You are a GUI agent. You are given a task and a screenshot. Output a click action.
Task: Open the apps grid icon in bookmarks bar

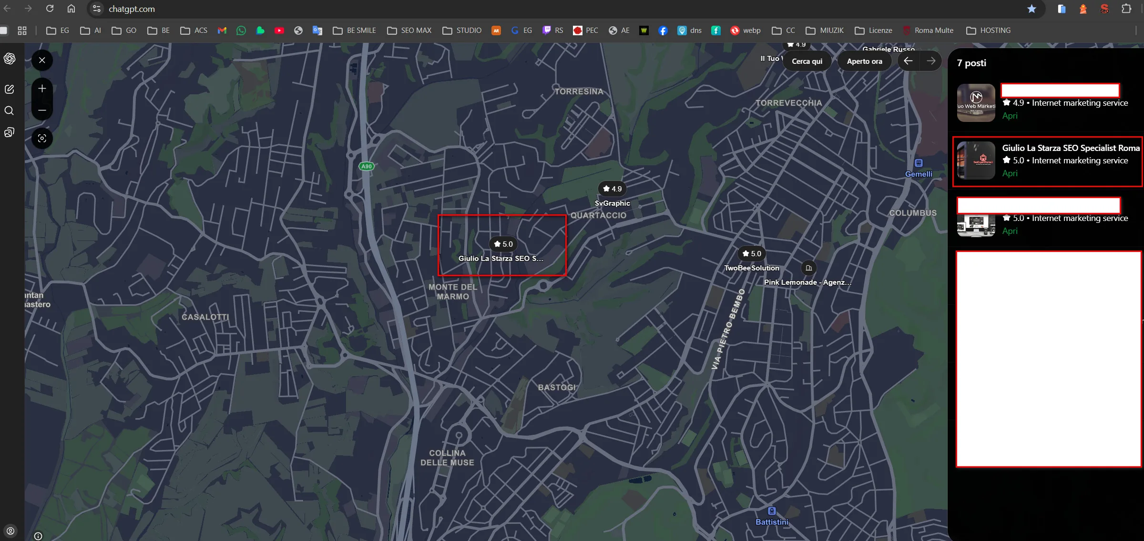(22, 30)
